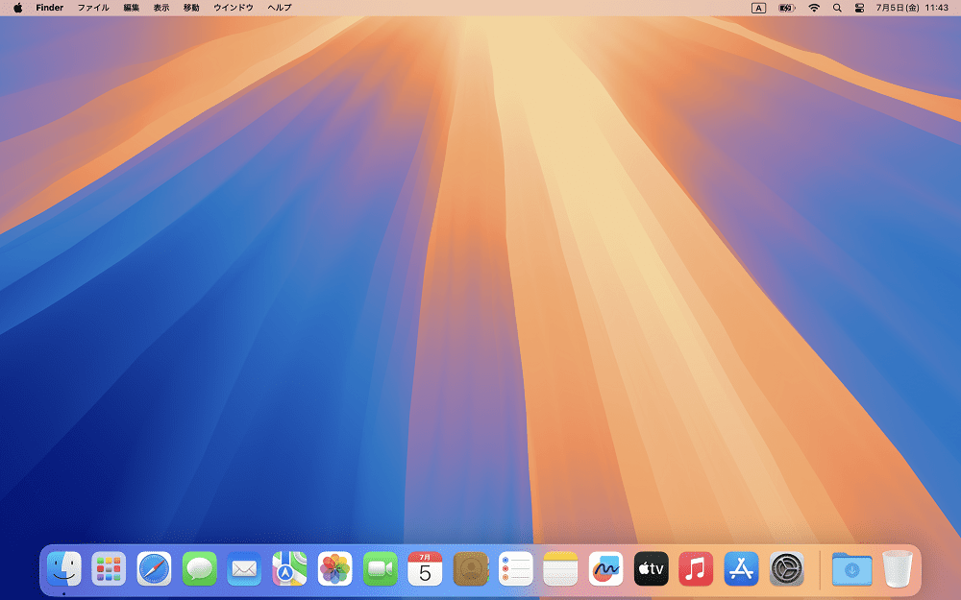This screenshot has height=600, width=961.
Task: Open Launchpad in the Dock
Action: [109, 568]
